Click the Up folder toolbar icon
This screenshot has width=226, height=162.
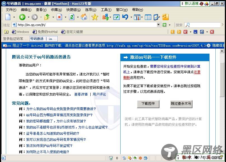(x=47, y=17)
